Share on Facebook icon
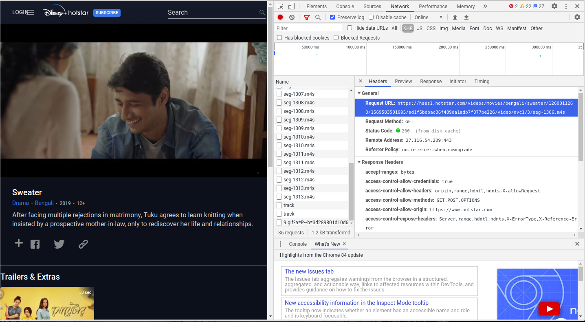585x322 pixels. (x=35, y=244)
